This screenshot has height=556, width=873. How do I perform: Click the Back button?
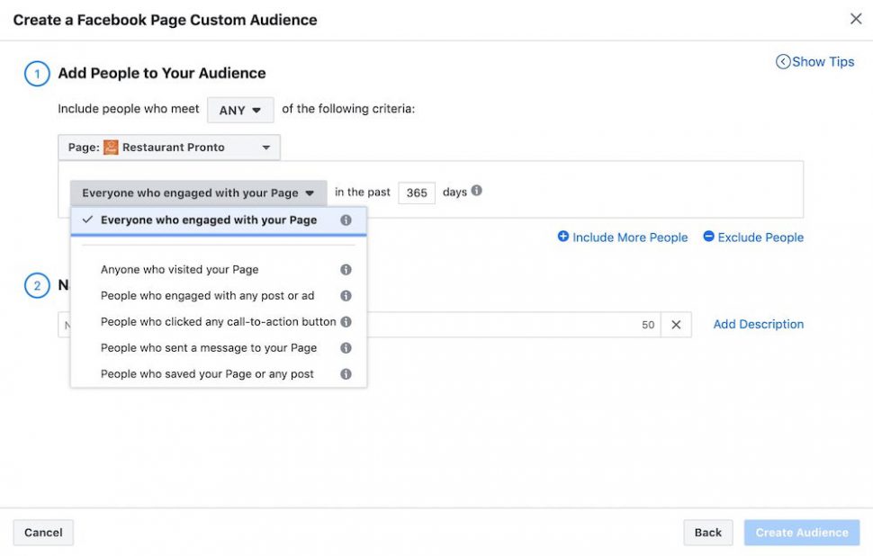tap(707, 532)
